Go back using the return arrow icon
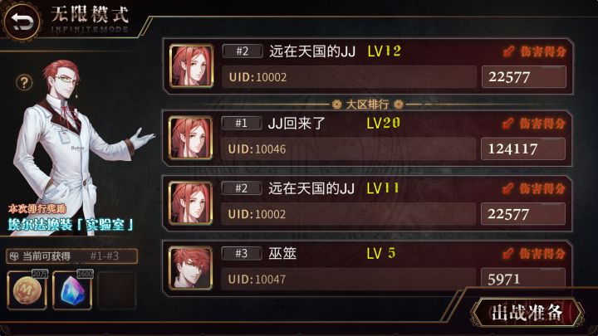 point(22,22)
